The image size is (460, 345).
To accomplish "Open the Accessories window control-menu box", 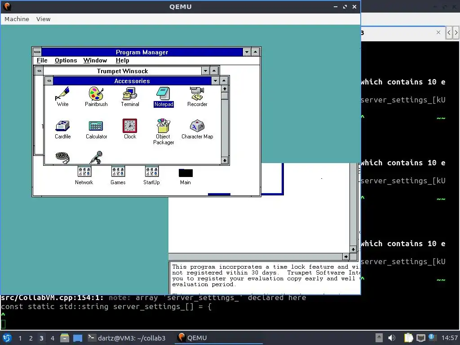I will pyautogui.click(x=49, y=81).
